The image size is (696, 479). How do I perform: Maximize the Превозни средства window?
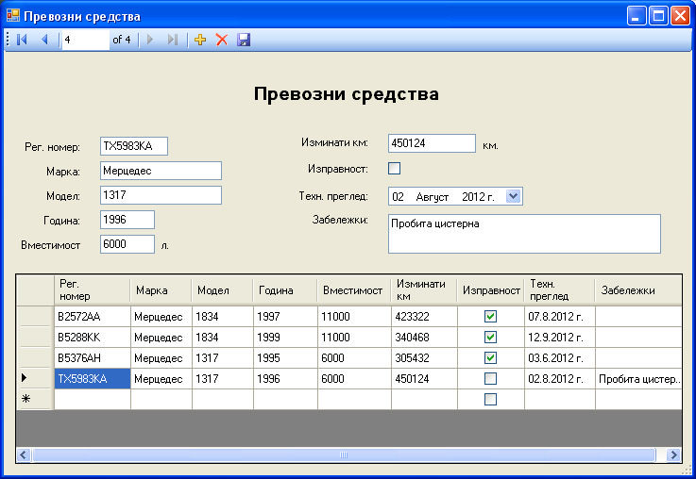pyautogui.click(x=659, y=16)
